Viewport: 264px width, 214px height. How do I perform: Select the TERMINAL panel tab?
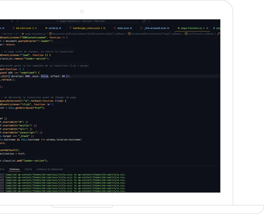pyautogui.click(x=15, y=169)
